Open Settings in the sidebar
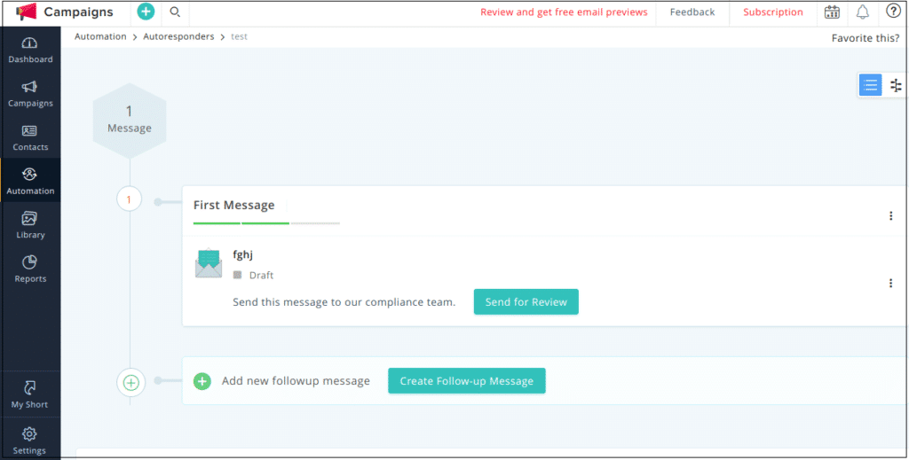 (30, 441)
